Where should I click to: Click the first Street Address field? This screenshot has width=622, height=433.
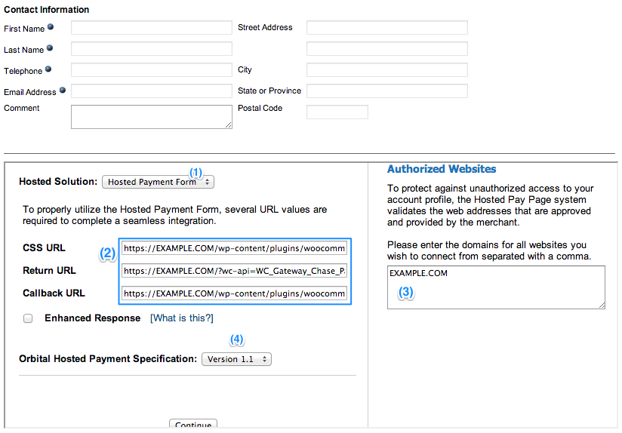point(386,28)
